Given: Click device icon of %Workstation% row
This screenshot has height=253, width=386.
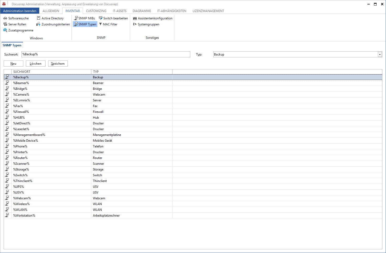Looking at the screenshot, I should 7,215.
